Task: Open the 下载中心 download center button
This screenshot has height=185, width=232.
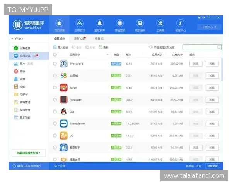Action: 210,27
